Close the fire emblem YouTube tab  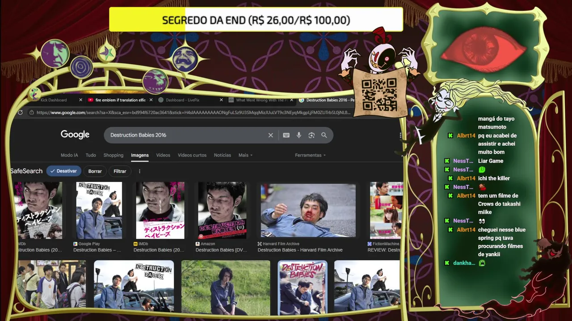[151, 100]
